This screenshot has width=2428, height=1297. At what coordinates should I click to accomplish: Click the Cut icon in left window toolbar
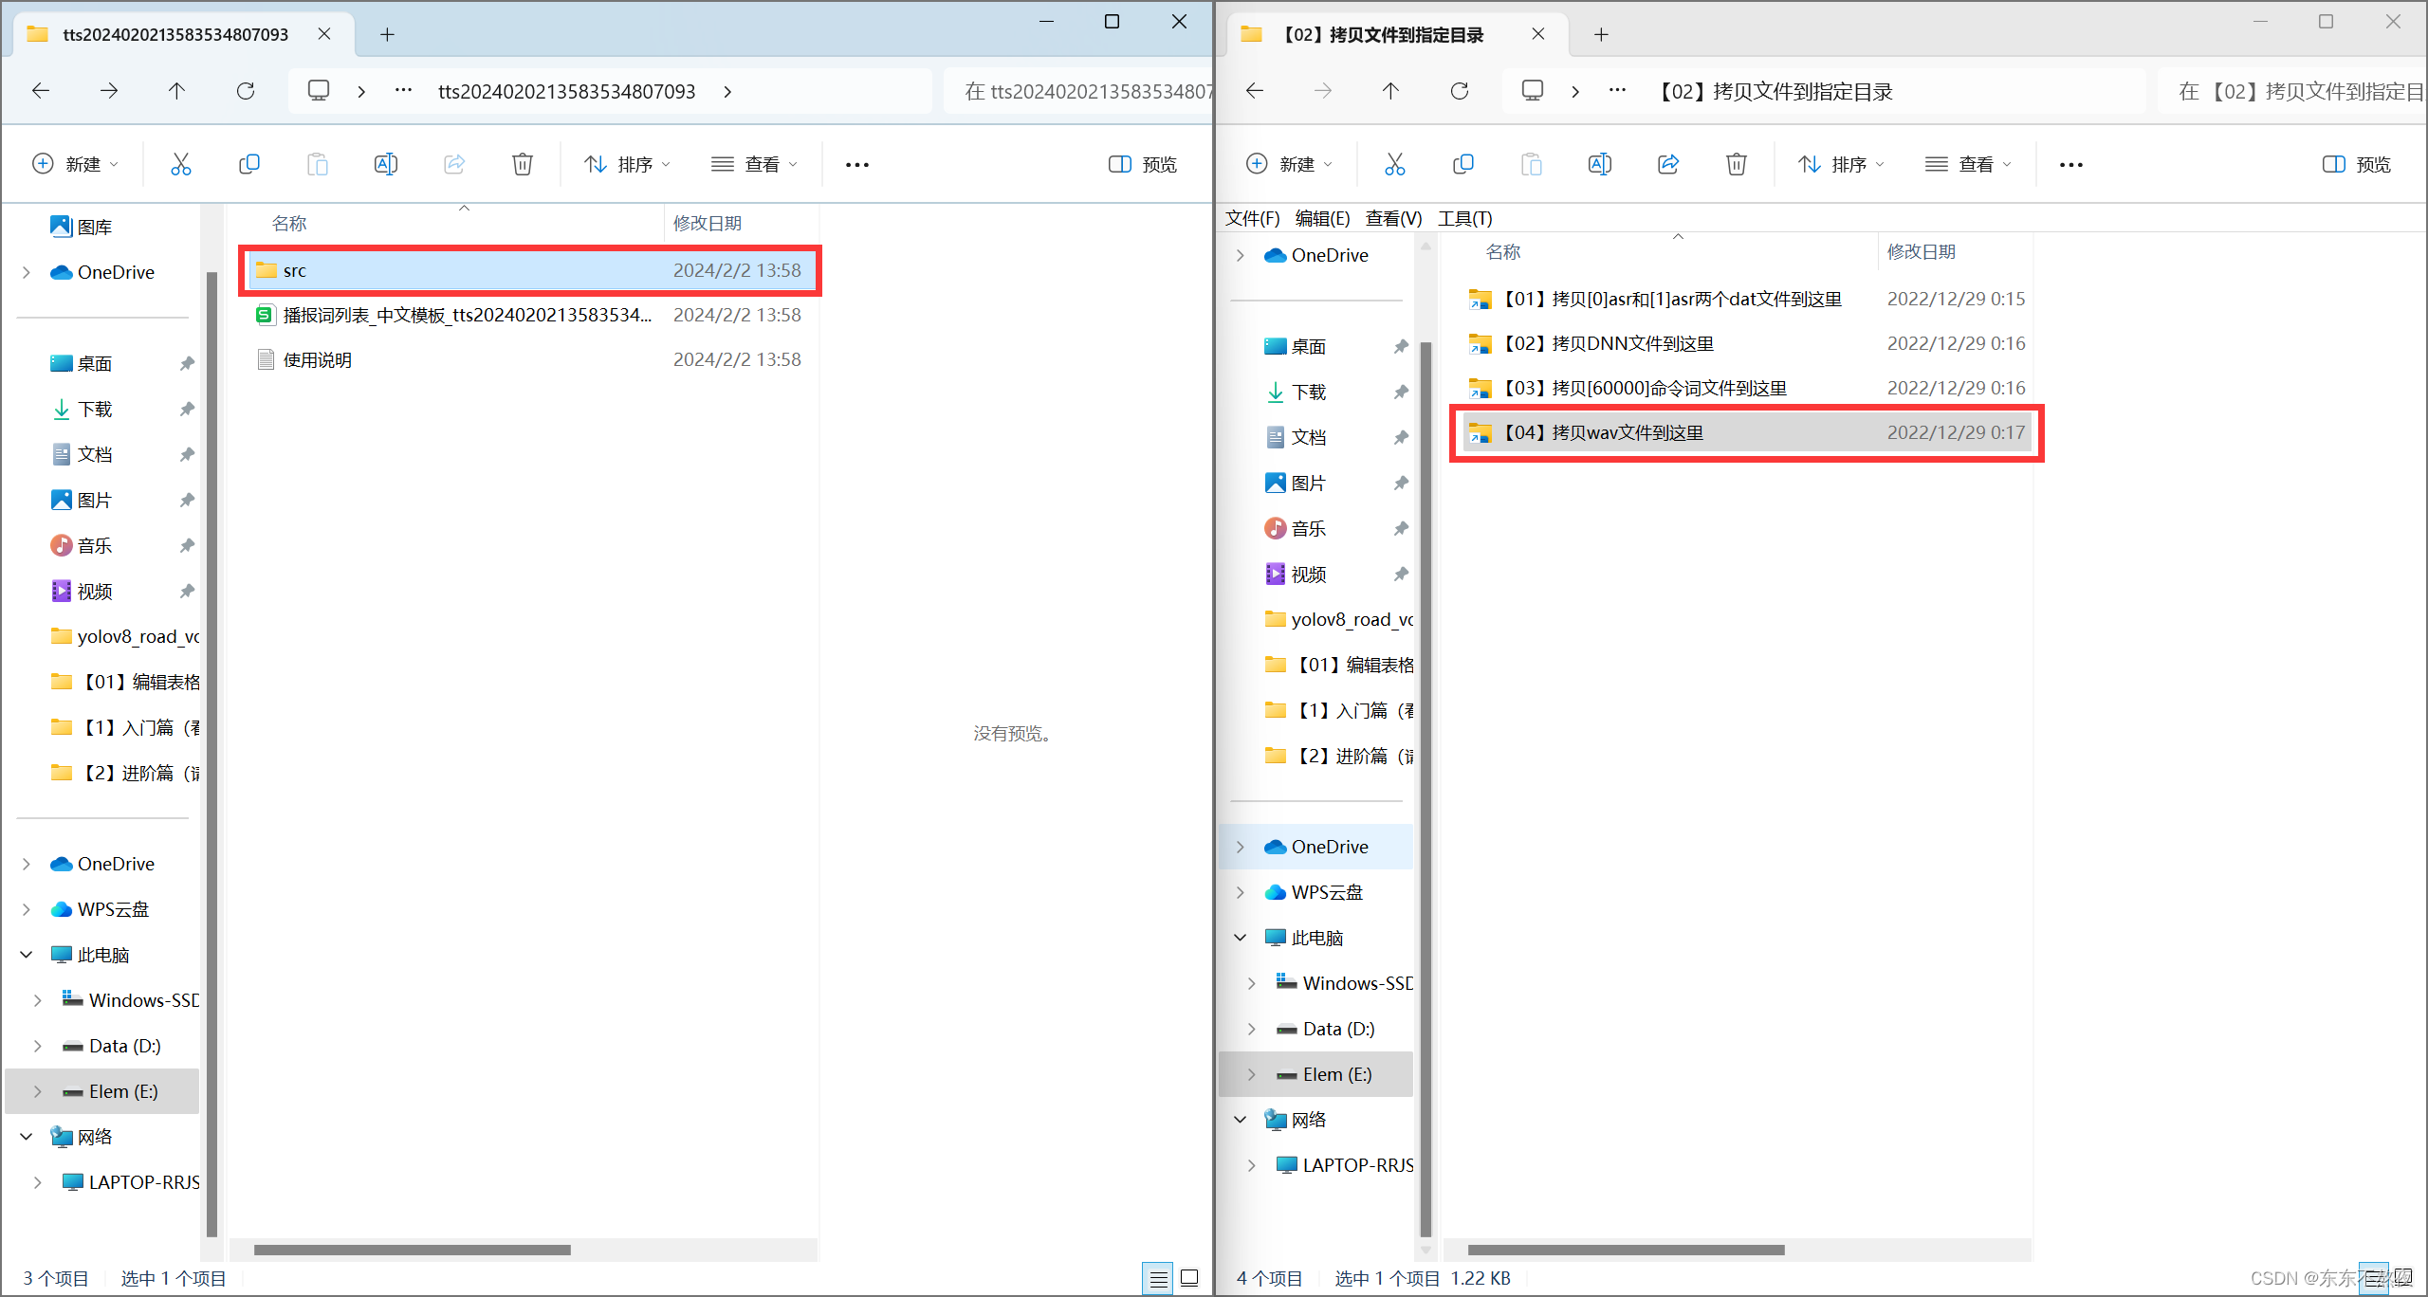(x=180, y=164)
